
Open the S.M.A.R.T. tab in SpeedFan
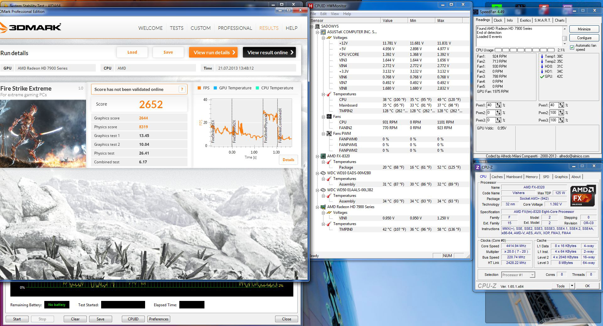pos(542,20)
